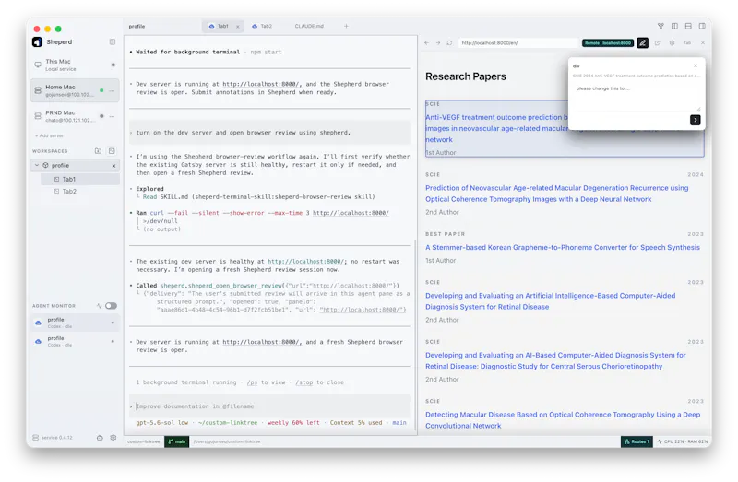Click the terminal prompt input line
The image size is (738, 482).
269,406
